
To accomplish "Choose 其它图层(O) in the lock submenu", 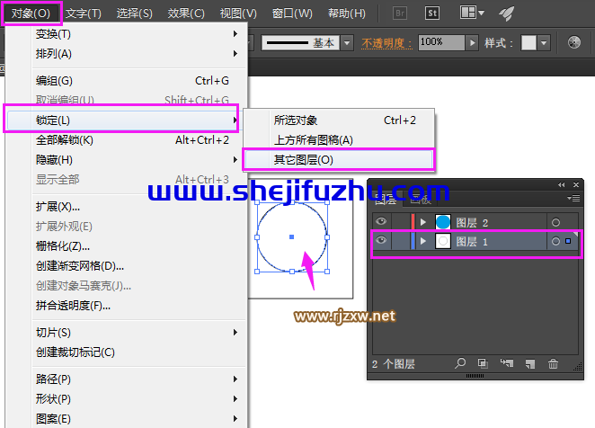I will tap(303, 159).
